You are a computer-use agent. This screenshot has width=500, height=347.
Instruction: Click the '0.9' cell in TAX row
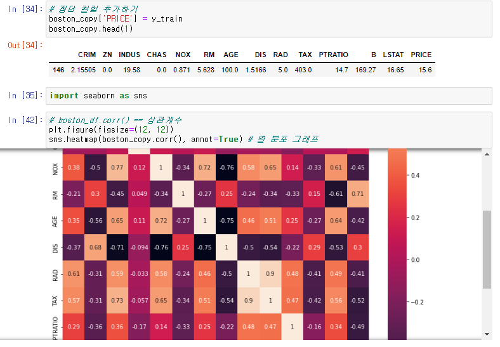coord(248,301)
